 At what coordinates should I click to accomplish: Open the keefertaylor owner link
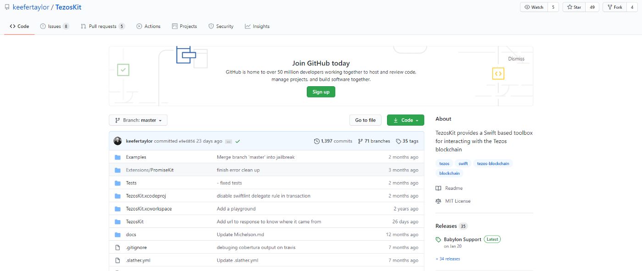[x=31, y=7]
